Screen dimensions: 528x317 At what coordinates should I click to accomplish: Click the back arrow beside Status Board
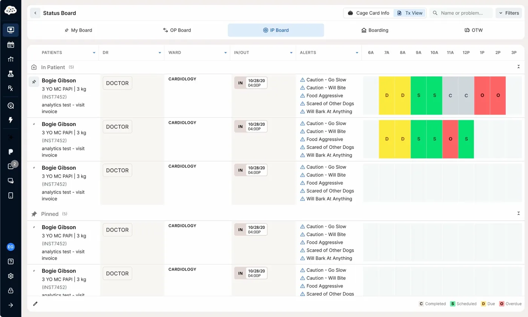[35, 13]
